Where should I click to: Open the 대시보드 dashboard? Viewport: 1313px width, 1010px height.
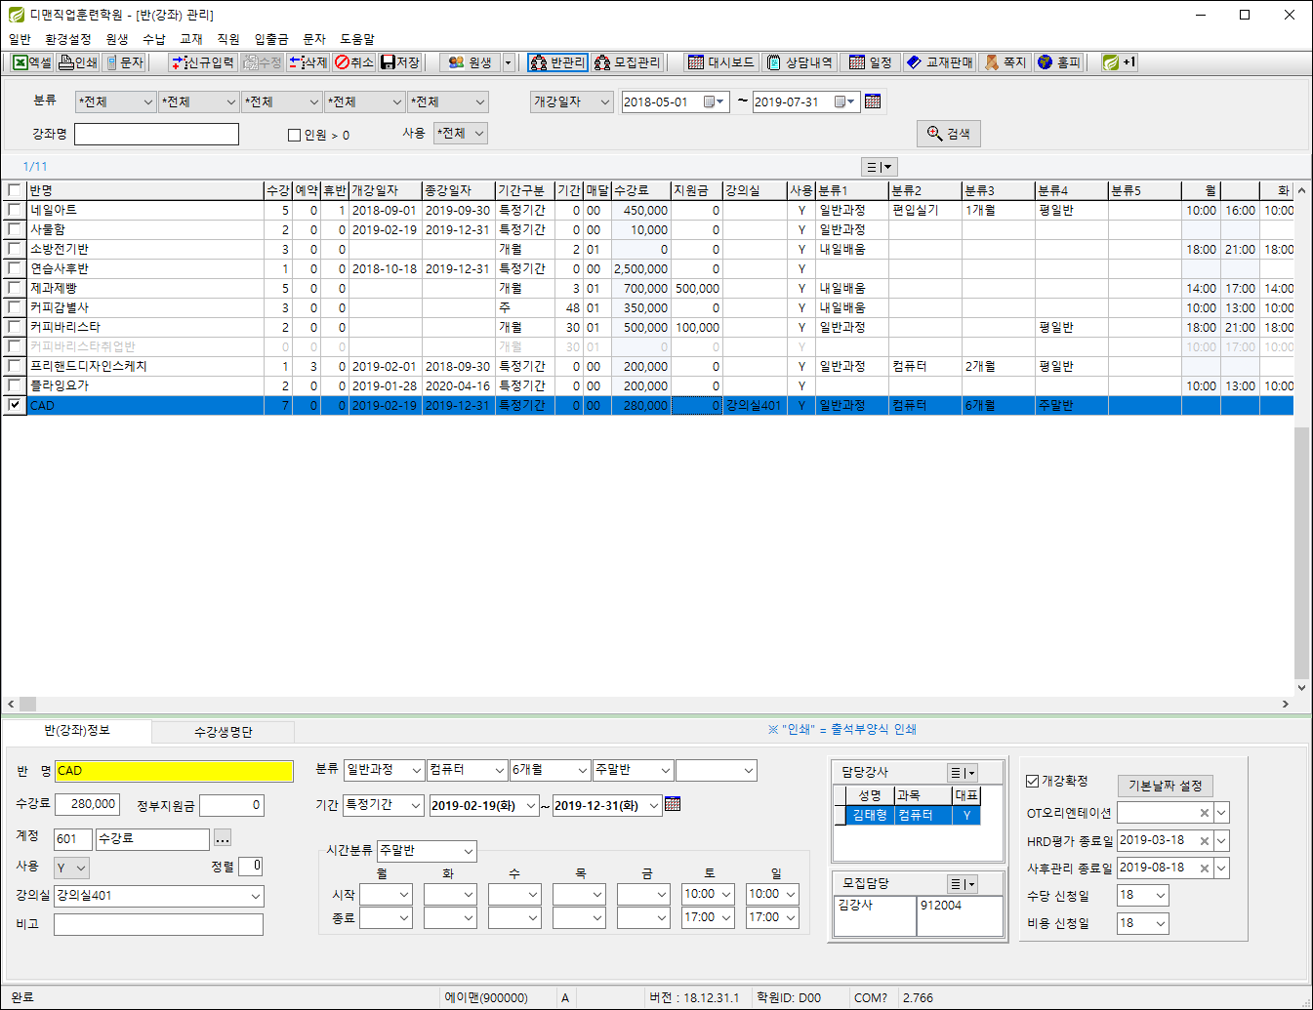pos(720,62)
